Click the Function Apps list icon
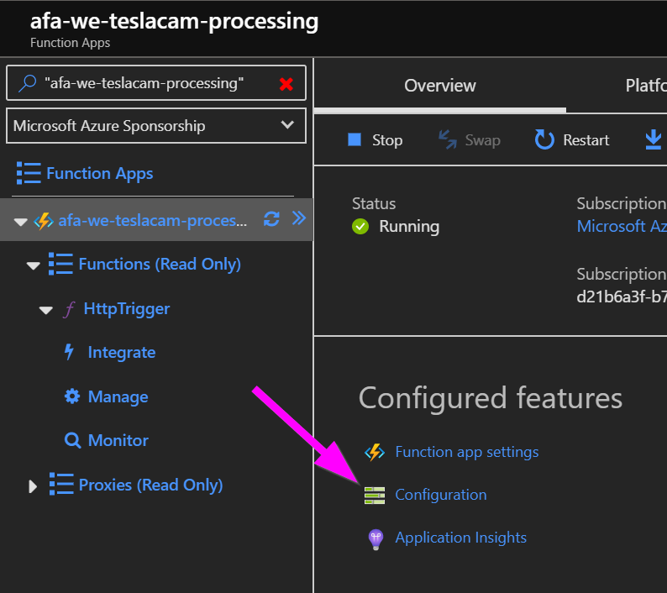 point(29,173)
